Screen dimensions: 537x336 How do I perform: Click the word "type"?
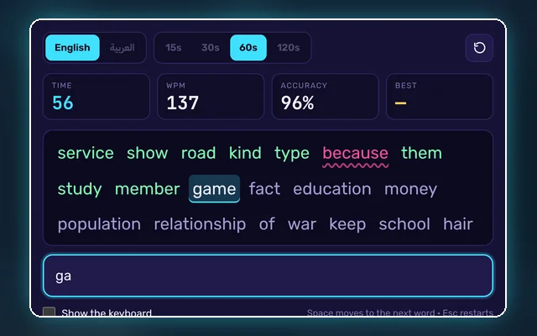point(292,154)
